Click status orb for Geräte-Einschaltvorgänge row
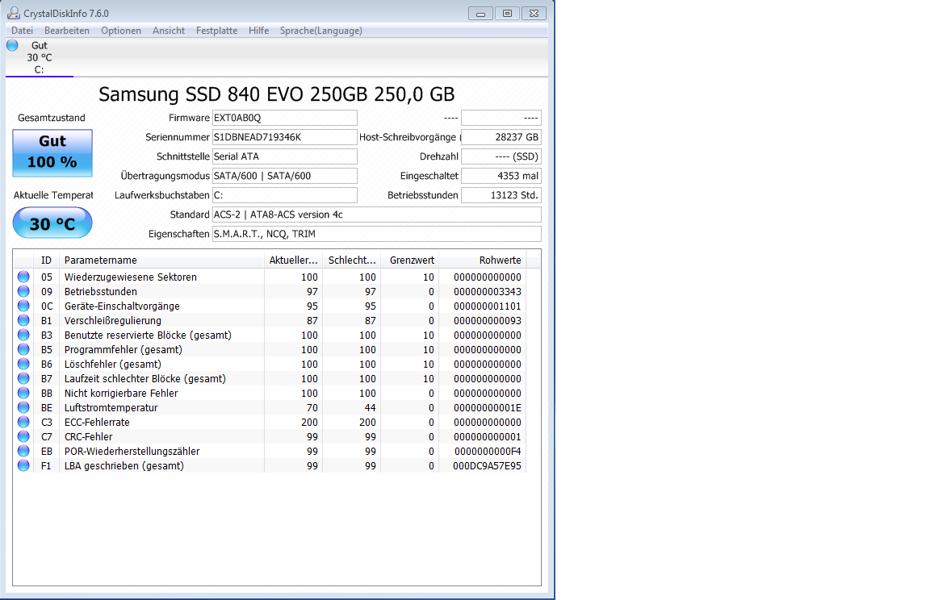 tap(23, 306)
